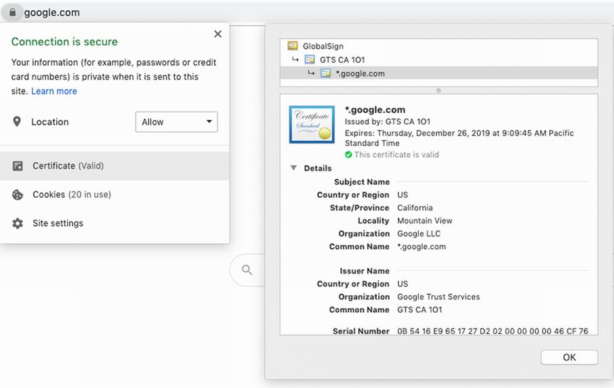Click the magnifier icon in search box
Screen dimensions: 614x388
coord(247,270)
